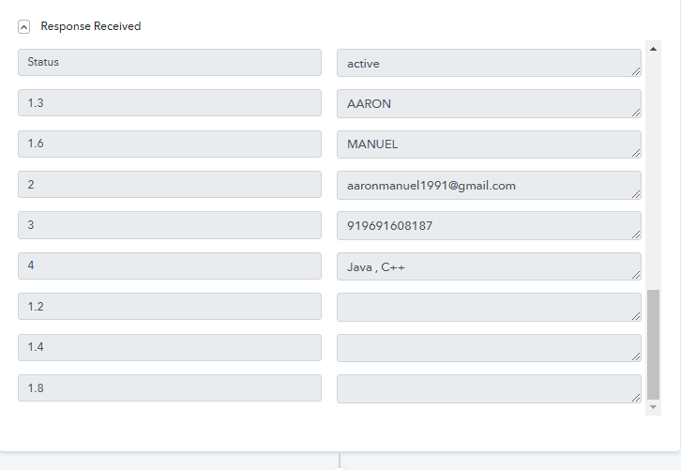Collapse the Response Received section
The width and height of the screenshot is (681, 470).
pyautogui.click(x=24, y=27)
